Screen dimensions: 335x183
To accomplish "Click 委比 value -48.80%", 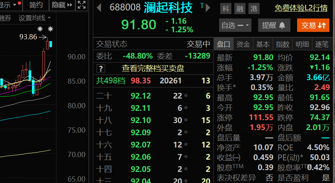I will coord(137,56).
